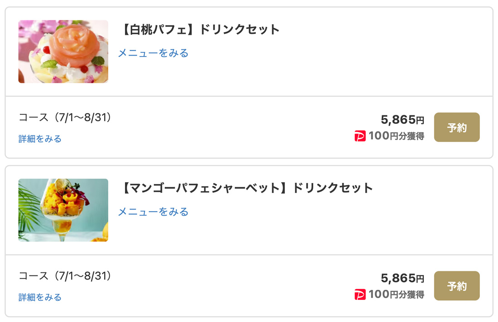Click 詳細をみる under the 白桃パフェ course
Viewport: 498px width, 322px height.
pyautogui.click(x=40, y=139)
